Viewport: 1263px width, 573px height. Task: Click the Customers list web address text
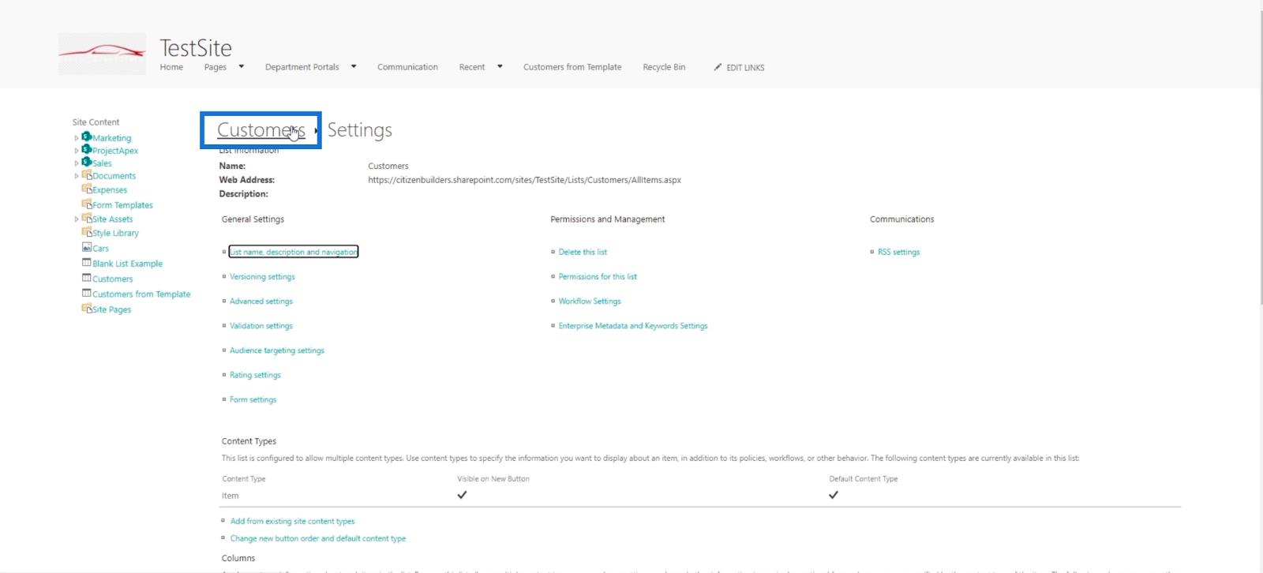click(x=524, y=180)
